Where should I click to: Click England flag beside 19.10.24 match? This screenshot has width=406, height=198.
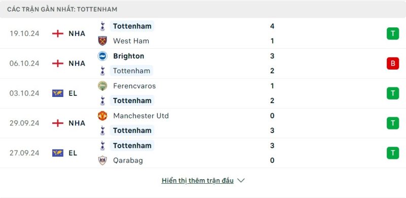(58, 34)
